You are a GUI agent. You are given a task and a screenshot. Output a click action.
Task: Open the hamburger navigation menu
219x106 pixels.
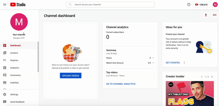click(x=4, y=4)
